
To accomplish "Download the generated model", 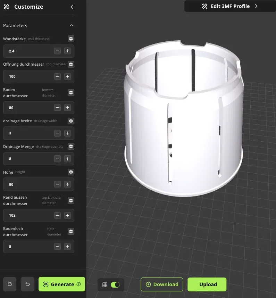I will (x=162, y=284).
